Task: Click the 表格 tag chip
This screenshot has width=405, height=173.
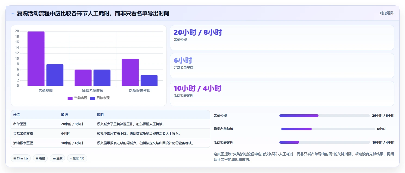Action: click(x=40, y=158)
